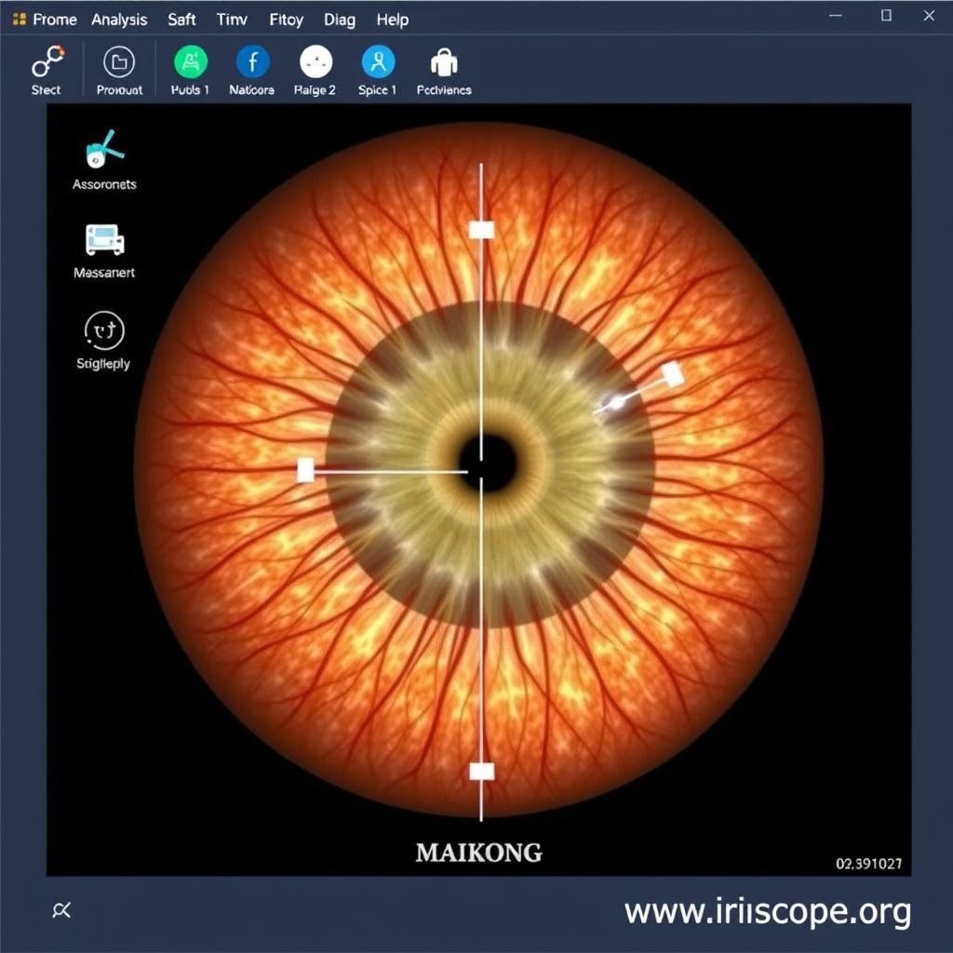Viewport: 953px width, 953px height.
Task: Open the Help menu
Action: [x=392, y=19]
